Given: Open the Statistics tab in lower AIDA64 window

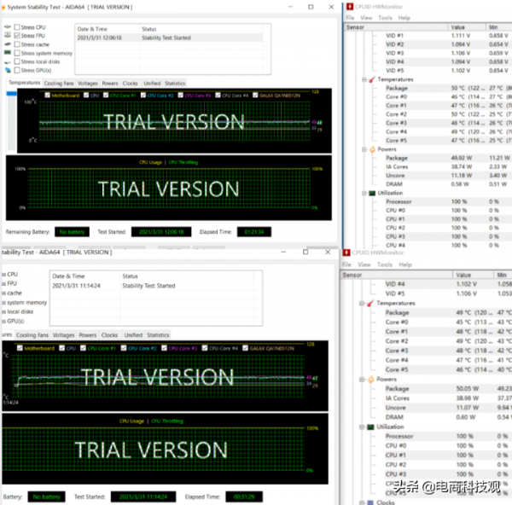Looking at the screenshot, I should (x=158, y=335).
